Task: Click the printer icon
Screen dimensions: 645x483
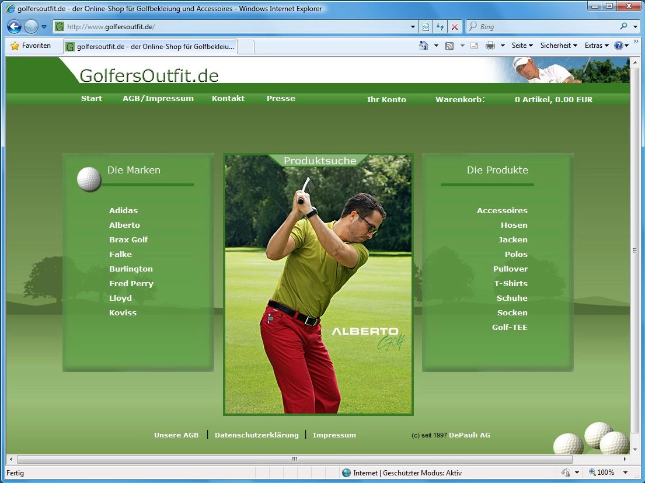Action: point(490,46)
